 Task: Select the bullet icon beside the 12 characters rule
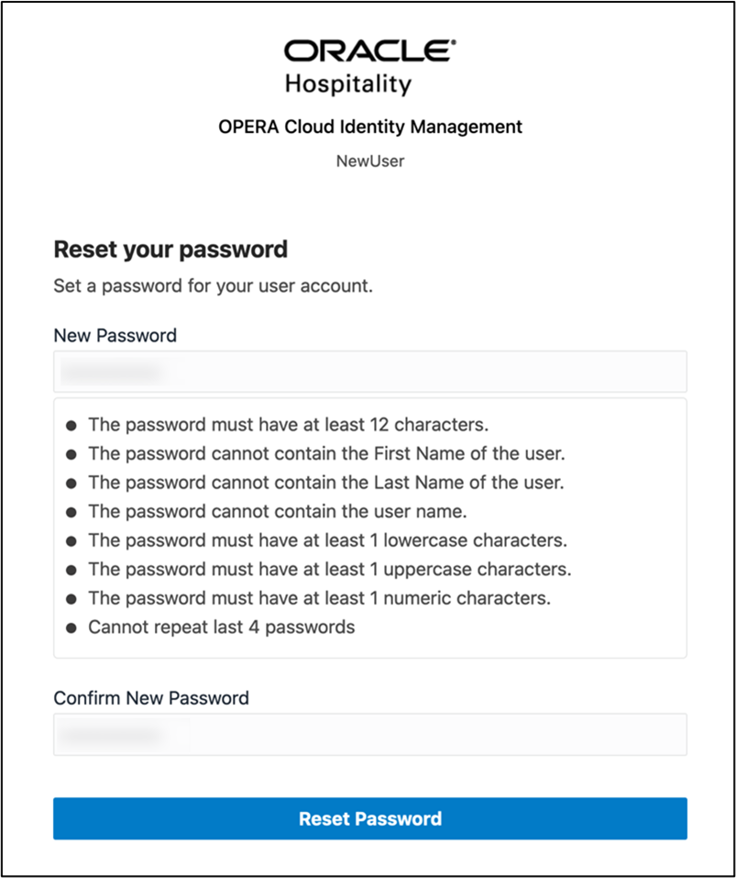pyautogui.click(x=72, y=425)
